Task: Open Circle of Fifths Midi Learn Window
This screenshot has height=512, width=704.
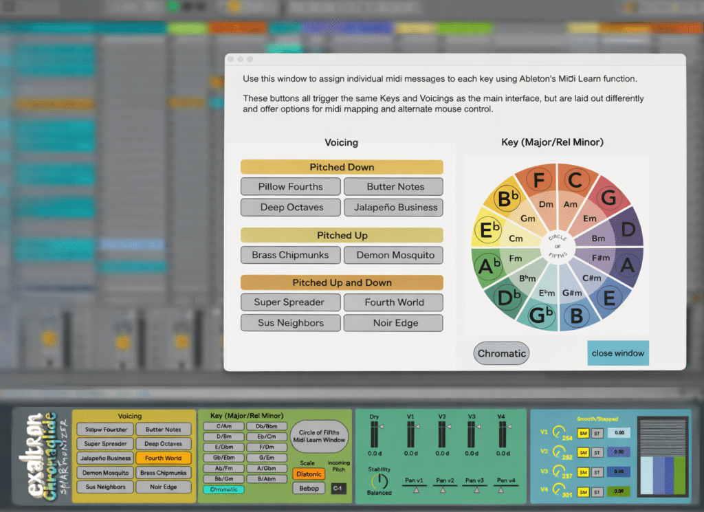Action: coord(319,436)
